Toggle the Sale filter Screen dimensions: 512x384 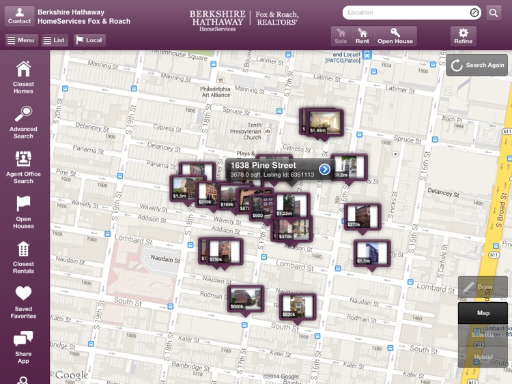point(341,36)
